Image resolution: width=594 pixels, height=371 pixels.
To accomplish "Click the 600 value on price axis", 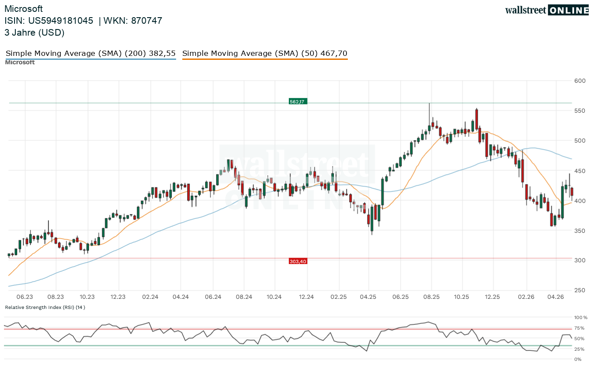I will pos(580,81).
